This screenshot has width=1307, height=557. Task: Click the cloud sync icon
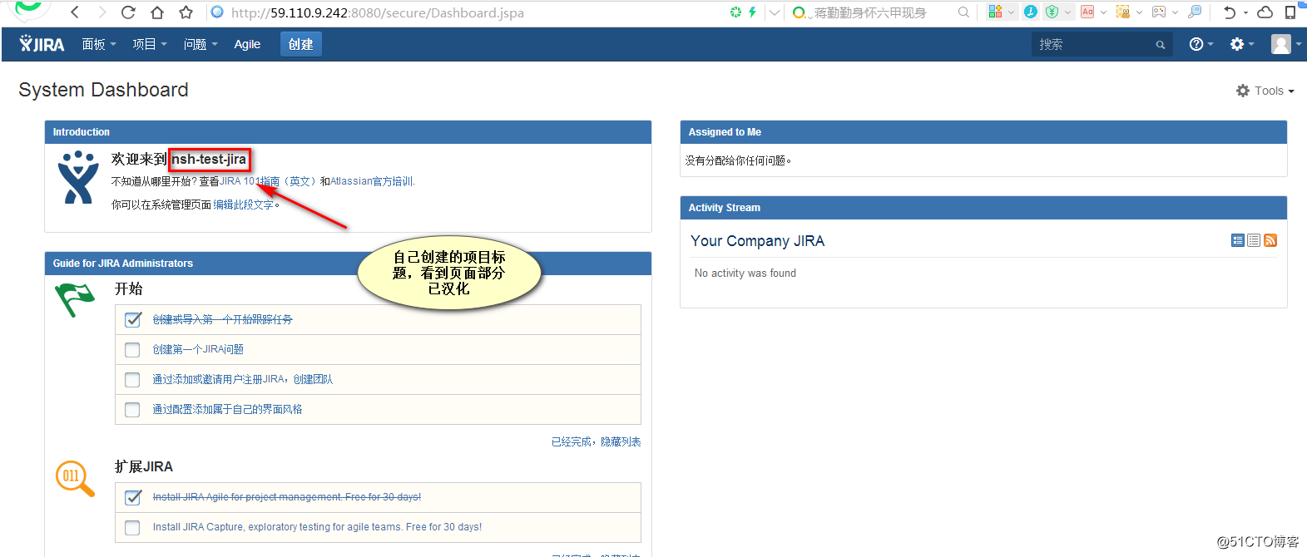pyautogui.click(x=1265, y=12)
